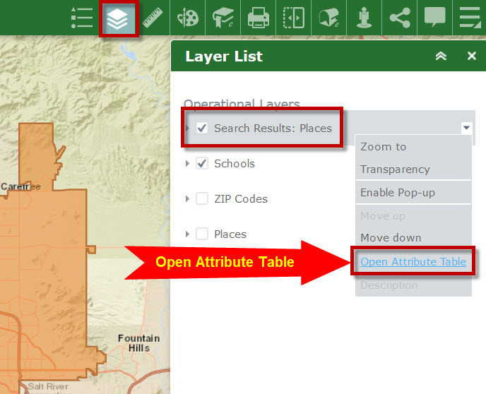
Task: Open the mailbox widget icon
Action: pyautogui.click(x=329, y=18)
